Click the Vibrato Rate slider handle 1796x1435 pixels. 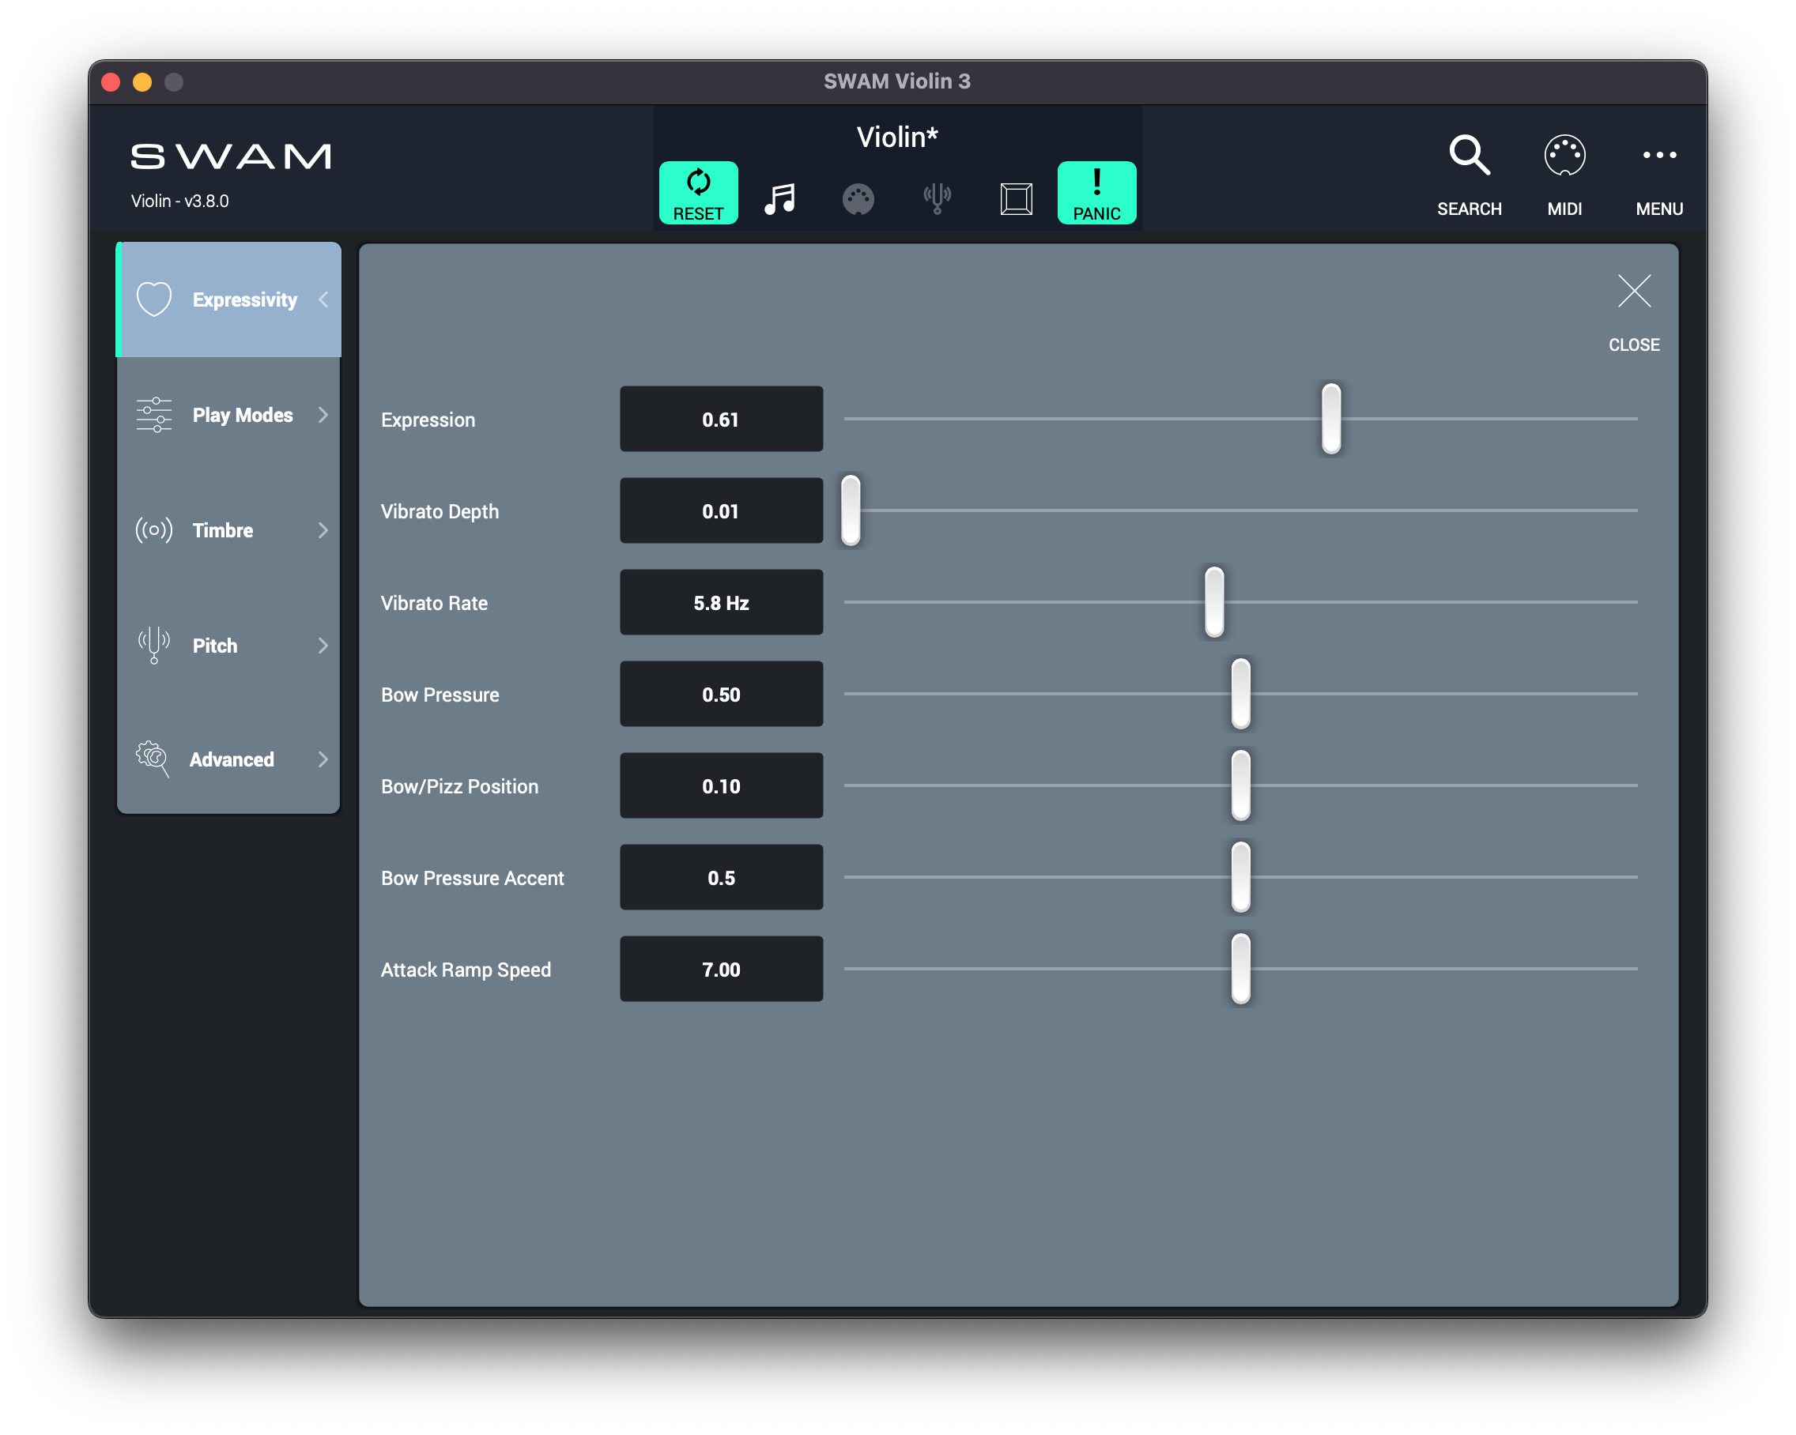pos(1213,602)
